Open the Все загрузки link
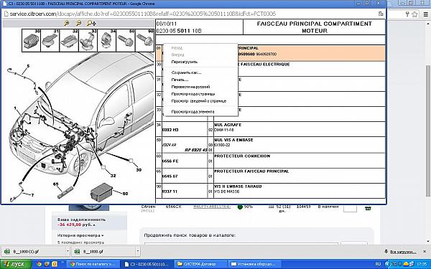 (x=403, y=252)
